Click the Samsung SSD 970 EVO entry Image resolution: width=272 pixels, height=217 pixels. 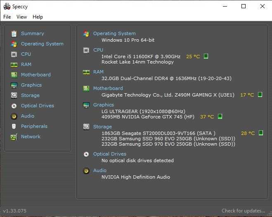168,144
